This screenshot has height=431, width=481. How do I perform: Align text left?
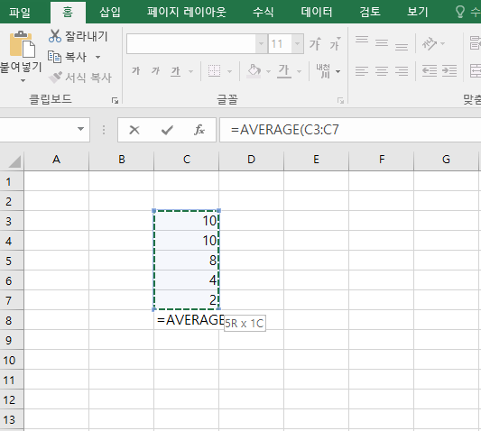click(x=362, y=71)
